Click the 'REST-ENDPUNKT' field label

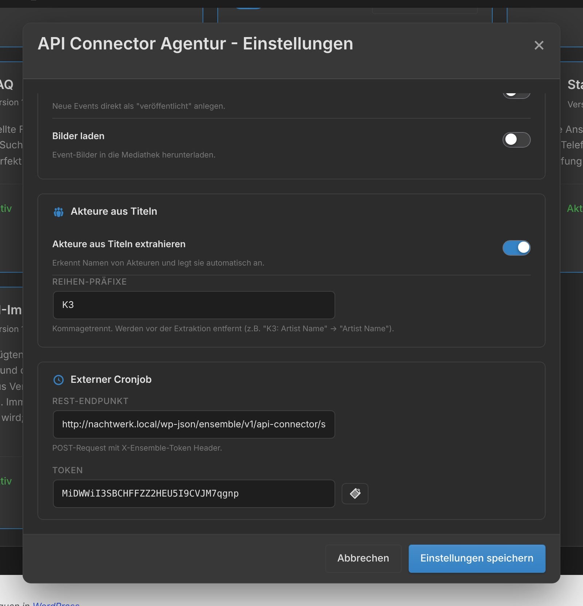[90, 401]
